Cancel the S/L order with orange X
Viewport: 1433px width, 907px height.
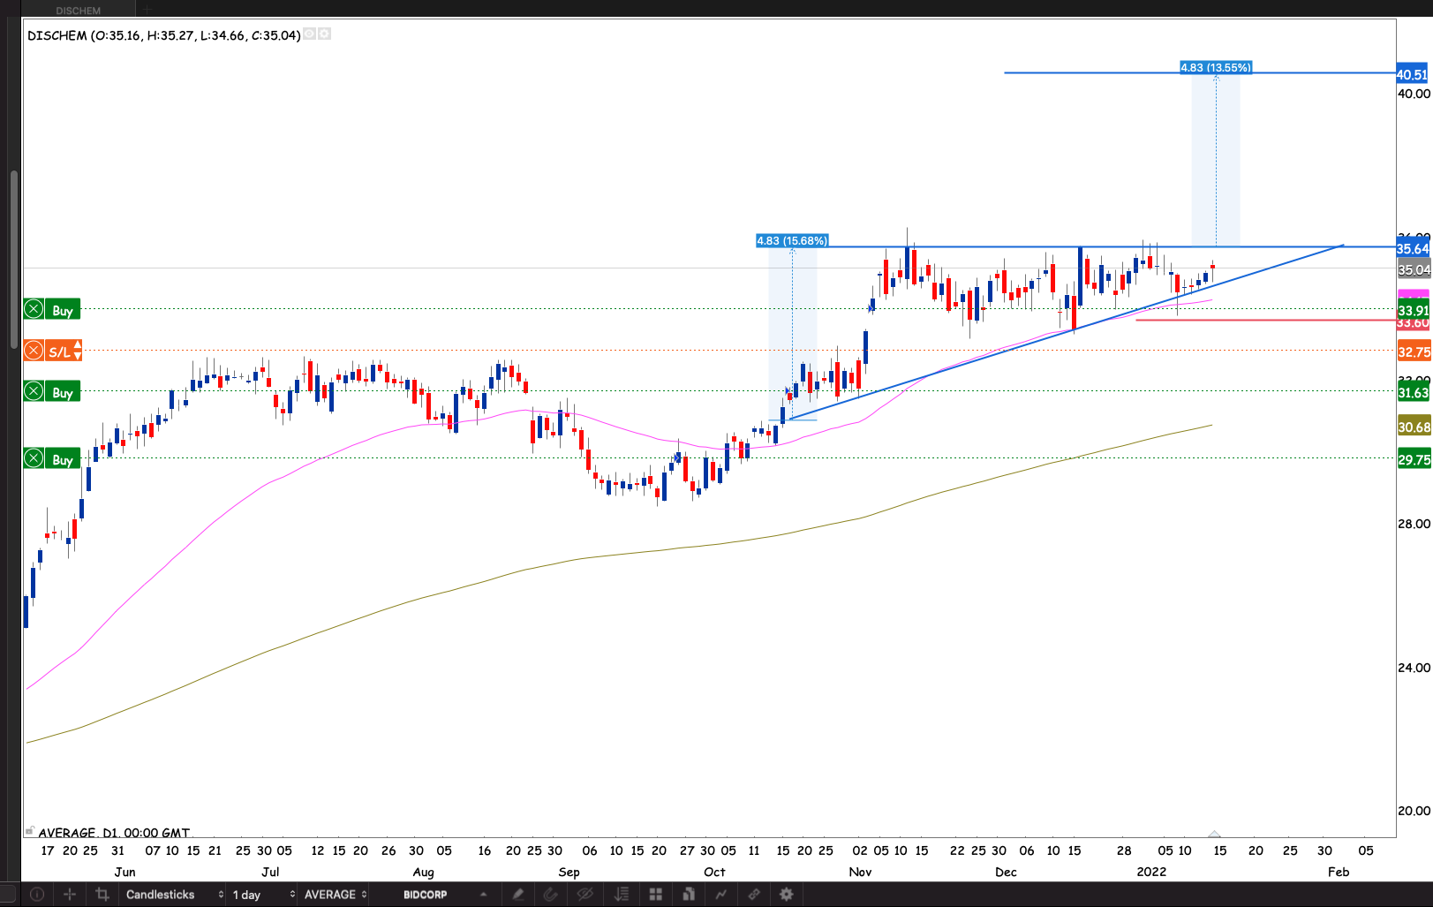point(34,351)
